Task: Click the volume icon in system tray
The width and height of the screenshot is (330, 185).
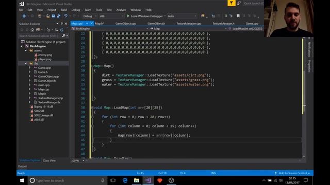Action: pyautogui.click(x=280, y=180)
